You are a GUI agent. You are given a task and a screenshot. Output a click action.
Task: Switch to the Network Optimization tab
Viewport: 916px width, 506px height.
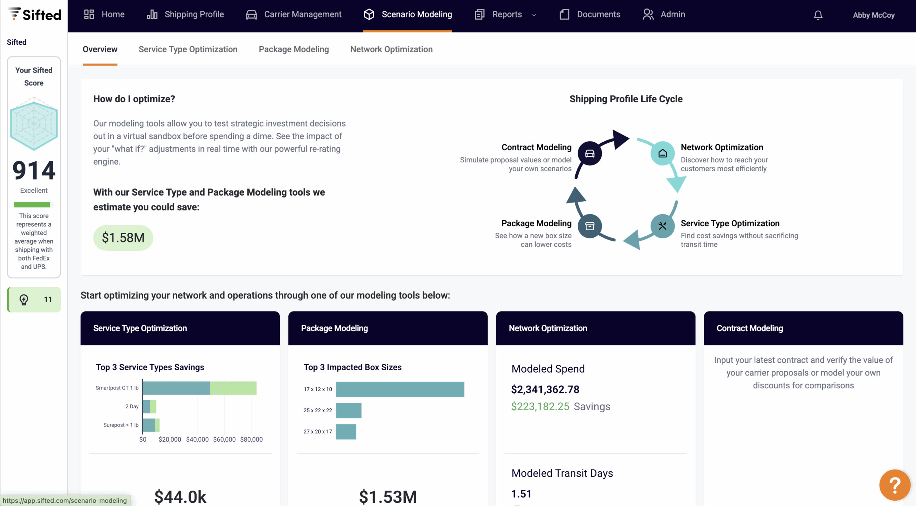pyautogui.click(x=391, y=49)
